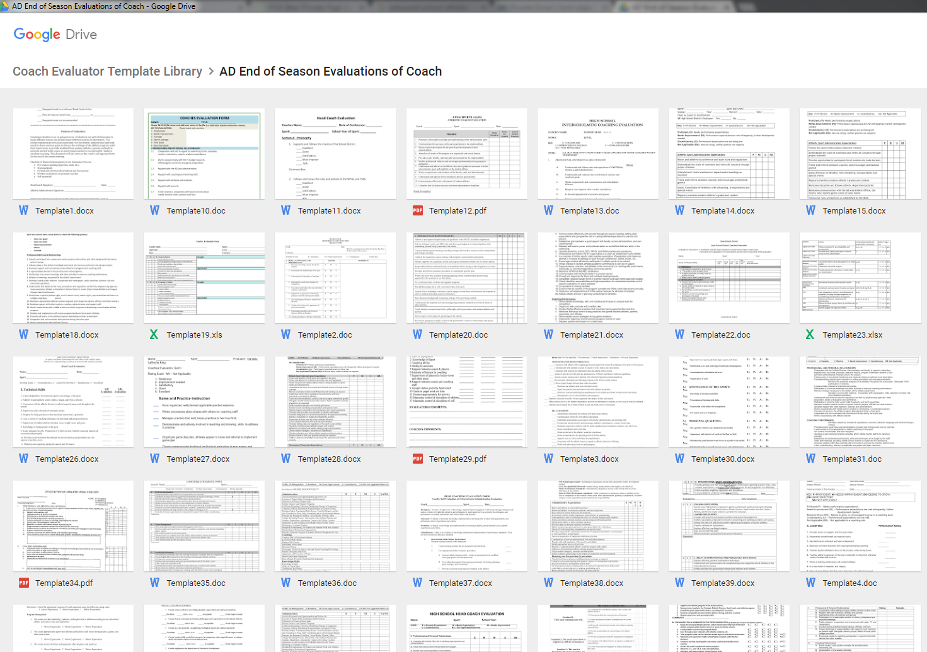Click the Word icon beside Template22.doc

[679, 335]
